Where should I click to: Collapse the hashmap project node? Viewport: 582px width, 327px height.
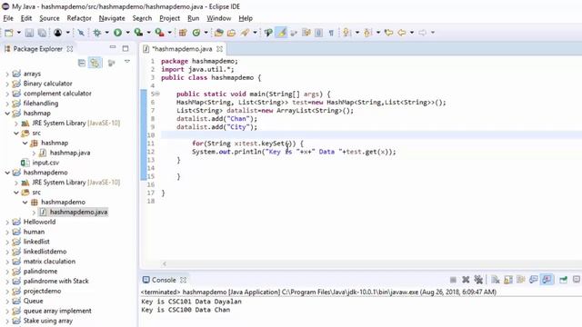pos(7,114)
